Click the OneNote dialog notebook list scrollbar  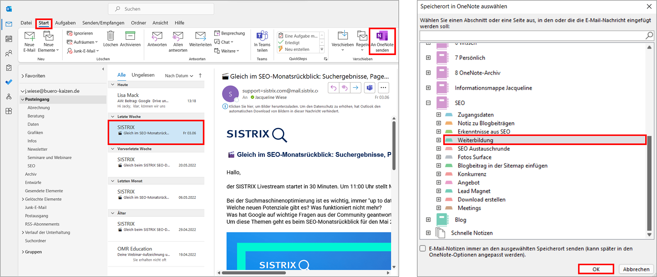[650, 183]
